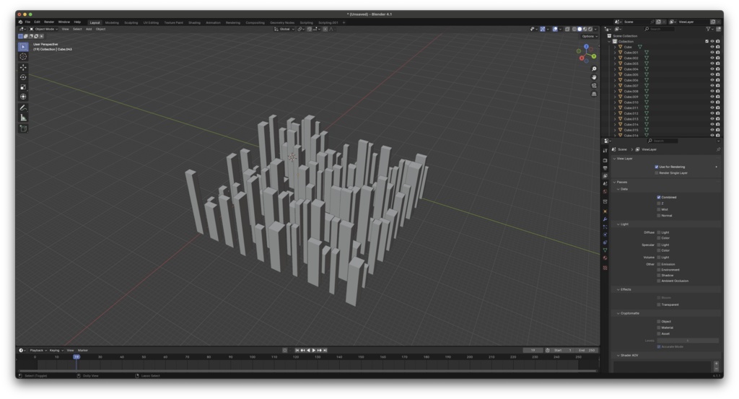Enable the Z pass checkbox

[x=659, y=203]
